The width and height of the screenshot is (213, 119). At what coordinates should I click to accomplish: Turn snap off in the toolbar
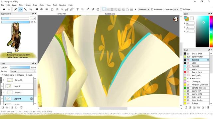pyautogui.click(x=104, y=9)
